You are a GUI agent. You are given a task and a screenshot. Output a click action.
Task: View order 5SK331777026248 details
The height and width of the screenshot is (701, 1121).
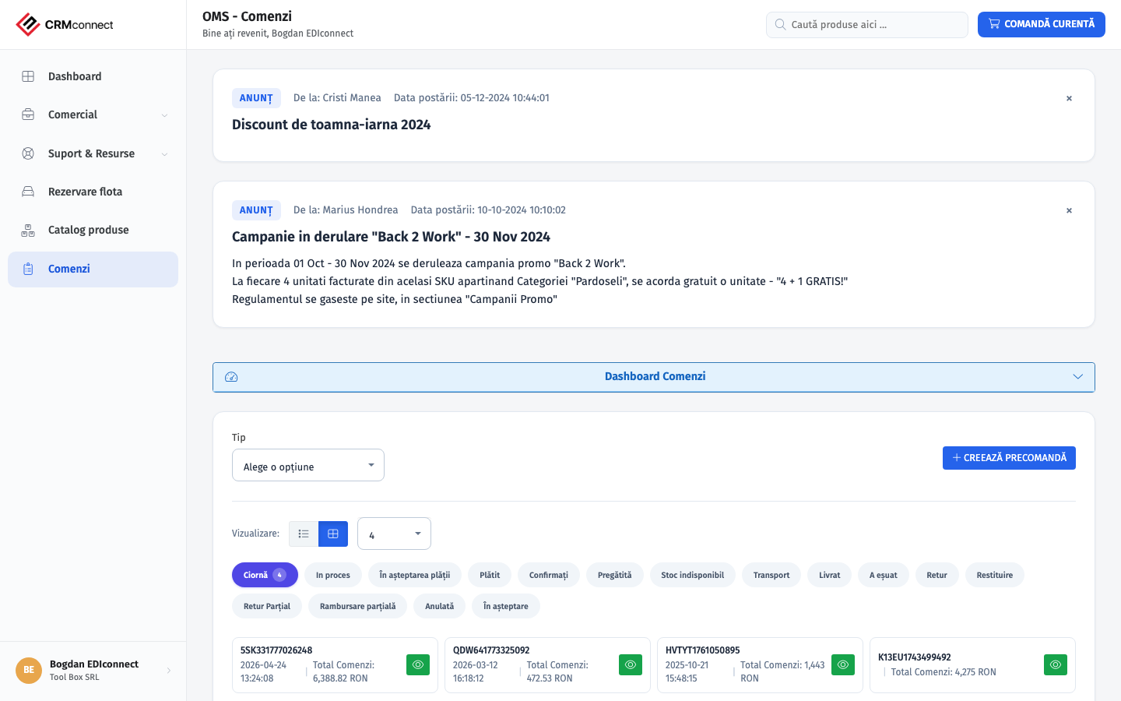click(418, 664)
